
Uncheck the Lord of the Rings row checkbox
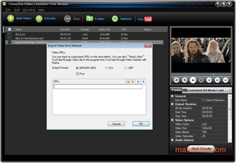pos(9,42)
